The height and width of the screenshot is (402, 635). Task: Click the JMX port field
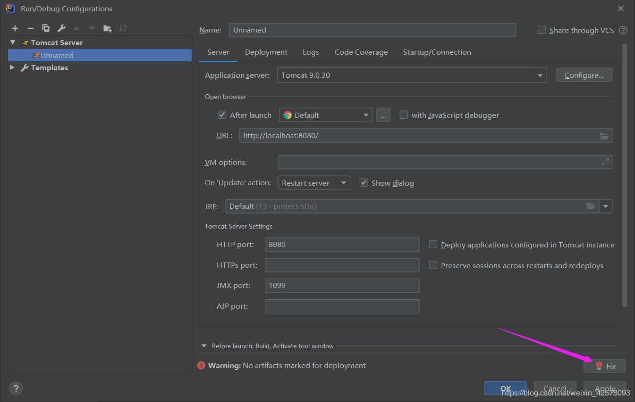[x=342, y=286]
